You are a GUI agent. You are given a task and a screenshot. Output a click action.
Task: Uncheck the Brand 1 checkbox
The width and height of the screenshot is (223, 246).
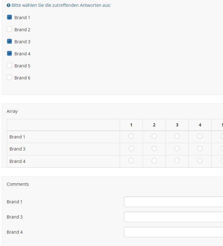point(9,17)
